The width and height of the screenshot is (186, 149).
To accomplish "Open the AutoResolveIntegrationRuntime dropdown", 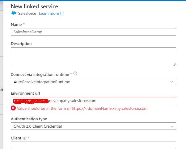I will [x=93, y=81].
